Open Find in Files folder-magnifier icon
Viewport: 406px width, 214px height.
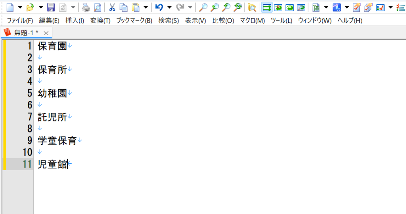tap(251, 7)
